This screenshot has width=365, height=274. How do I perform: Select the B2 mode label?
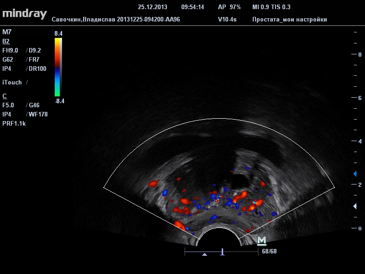pyautogui.click(x=6, y=41)
